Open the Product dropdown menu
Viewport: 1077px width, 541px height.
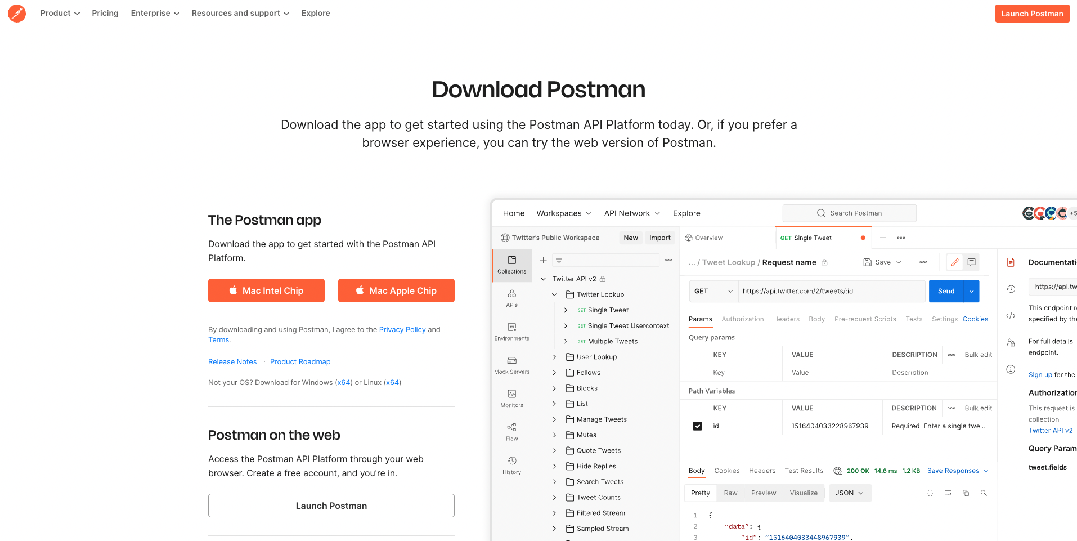(60, 13)
